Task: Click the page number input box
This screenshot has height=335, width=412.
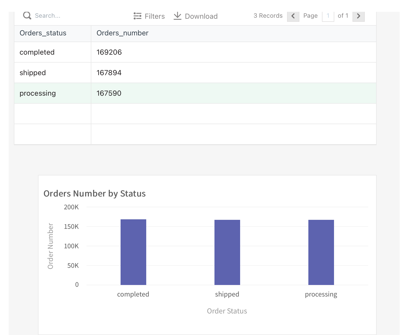Action: click(328, 16)
